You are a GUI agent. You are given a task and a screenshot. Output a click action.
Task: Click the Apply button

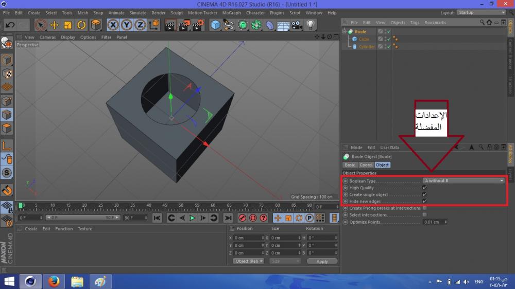coord(322,261)
